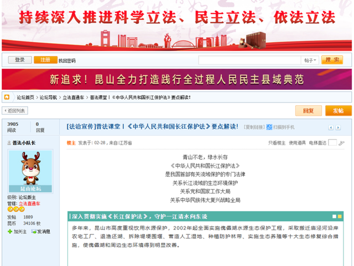Click the 搜索 search button
This screenshot has height=266, width=354.
click(x=332, y=60)
